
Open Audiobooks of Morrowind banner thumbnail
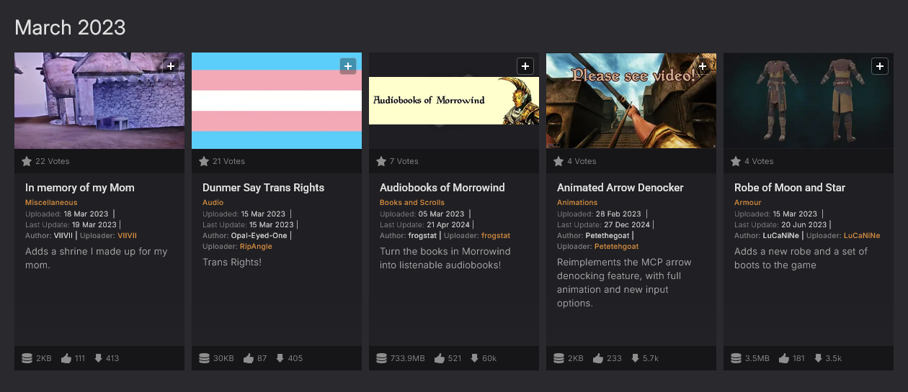click(x=454, y=101)
